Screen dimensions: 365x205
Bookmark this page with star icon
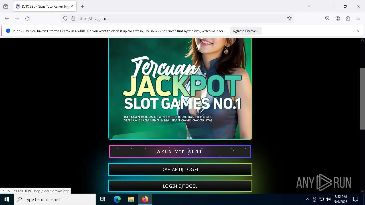pos(289,19)
